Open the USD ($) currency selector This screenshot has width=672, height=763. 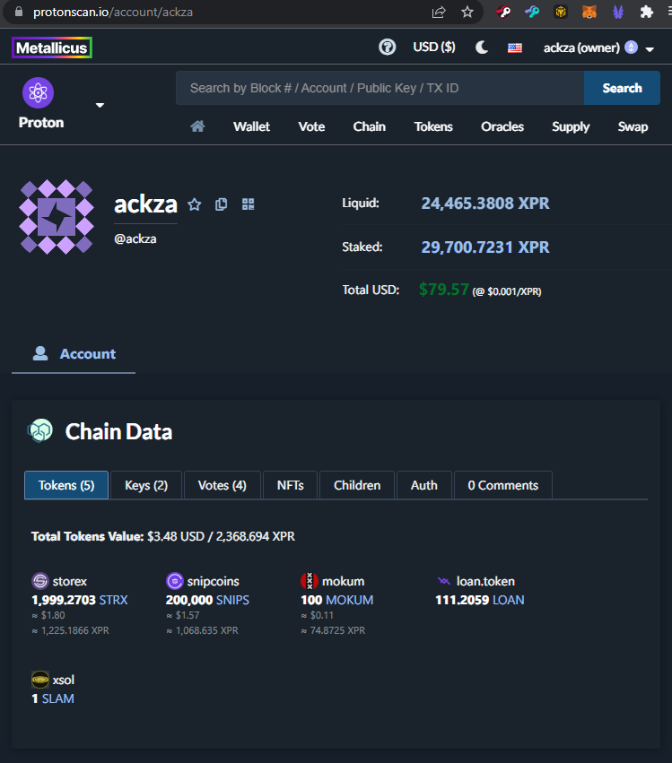pos(434,48)
